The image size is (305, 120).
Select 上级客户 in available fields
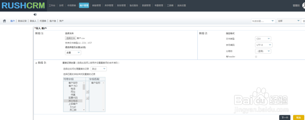pos(73,104)
